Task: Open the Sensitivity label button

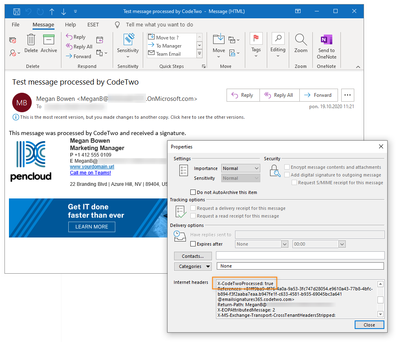Action: pyautogui.click(x=128, y=46)
